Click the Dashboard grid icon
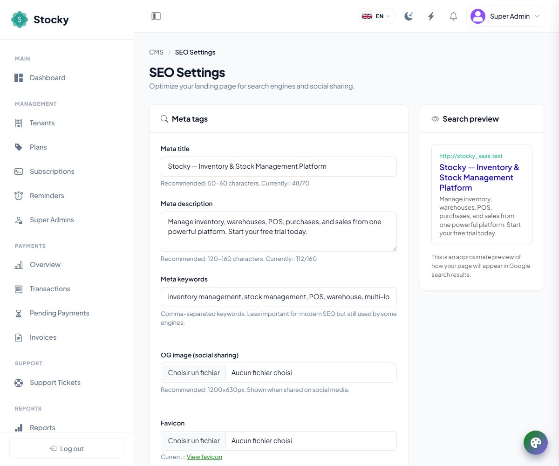Screen dimensions: 559x466 pos(19,78)
